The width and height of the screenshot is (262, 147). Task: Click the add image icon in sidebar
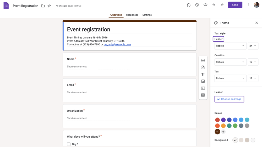[x=203, y=81]
